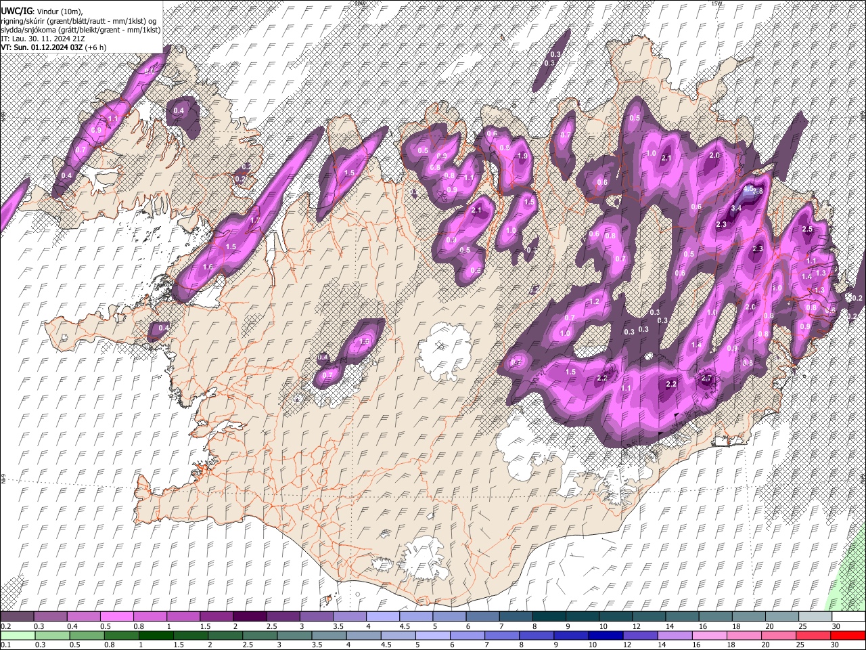Click the 1.9 precipitation value on map
Viewport: 866px width, 650px height.
522,156
